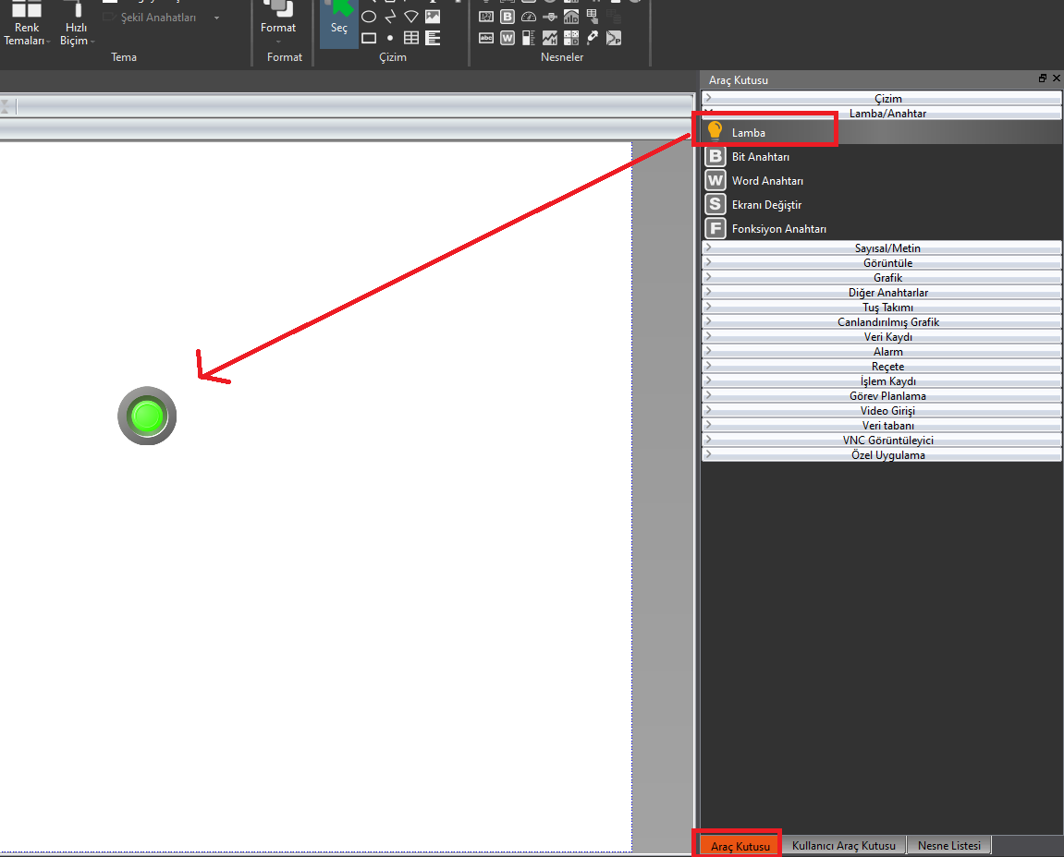Insert a table from the Çizim group

410,38
